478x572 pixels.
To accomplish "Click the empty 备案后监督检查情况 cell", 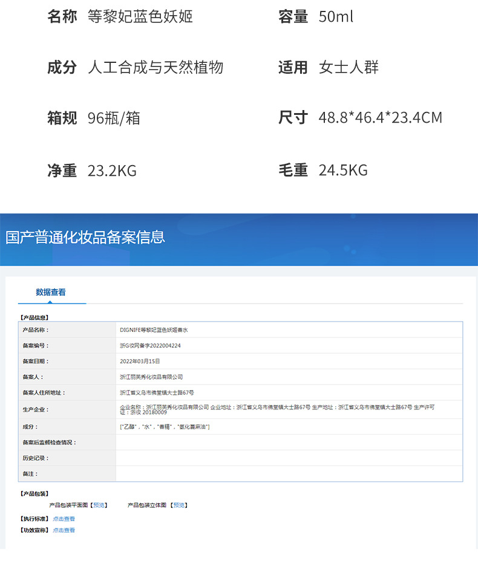I will click(x=289, y=442).
